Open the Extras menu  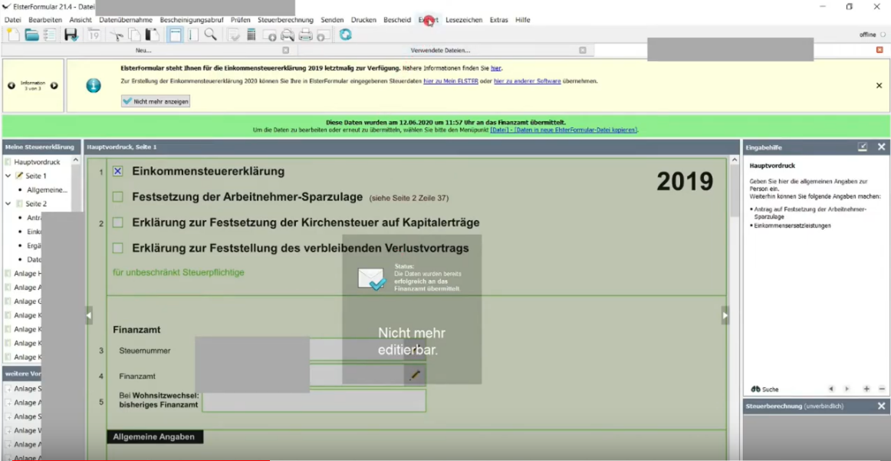[499, 20]
